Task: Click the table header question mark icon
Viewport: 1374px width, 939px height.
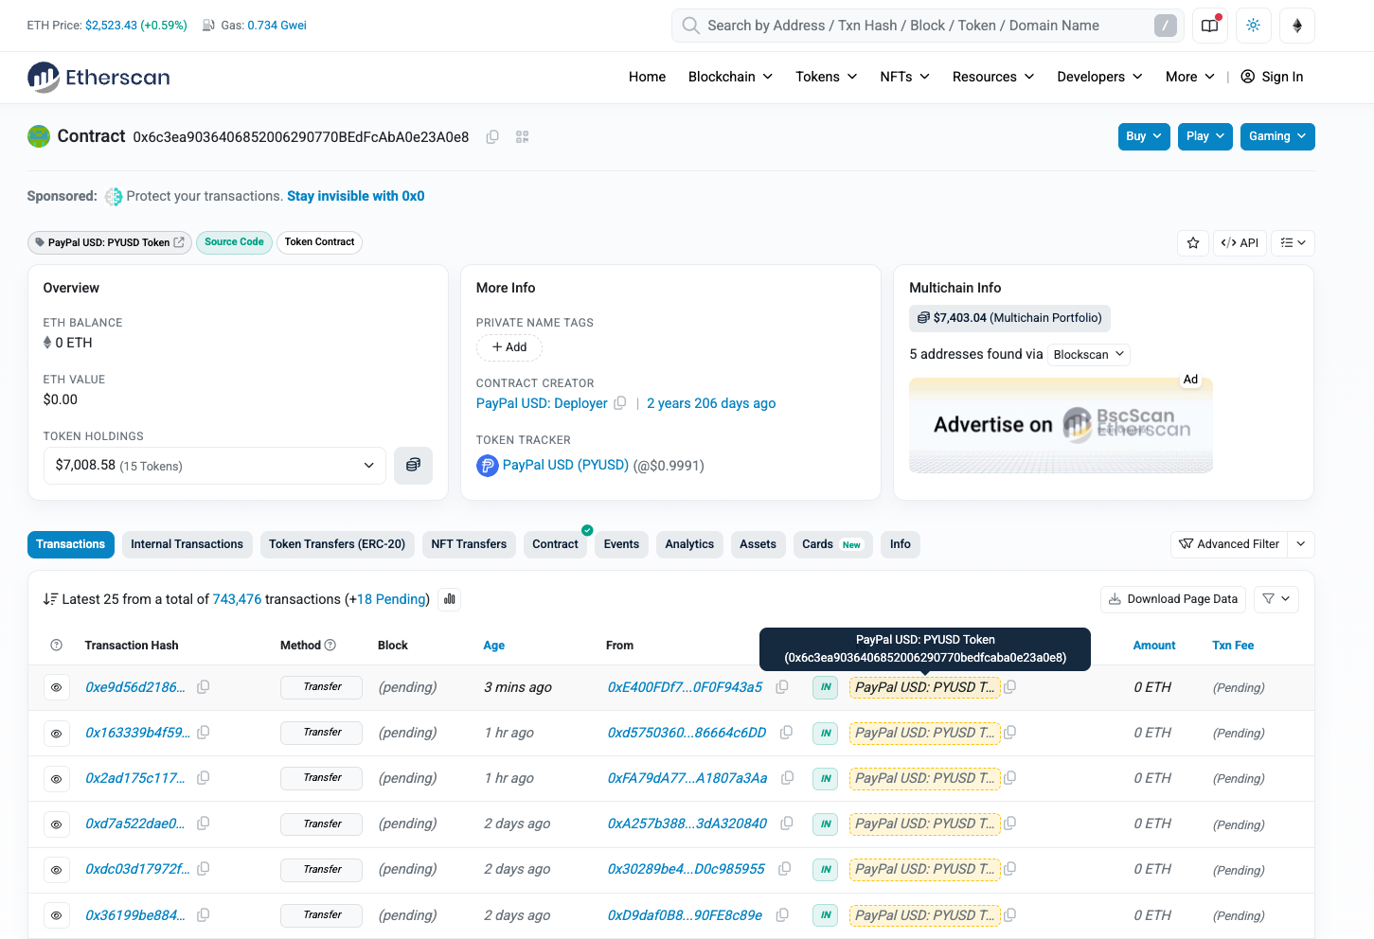Action: point(57,646)
